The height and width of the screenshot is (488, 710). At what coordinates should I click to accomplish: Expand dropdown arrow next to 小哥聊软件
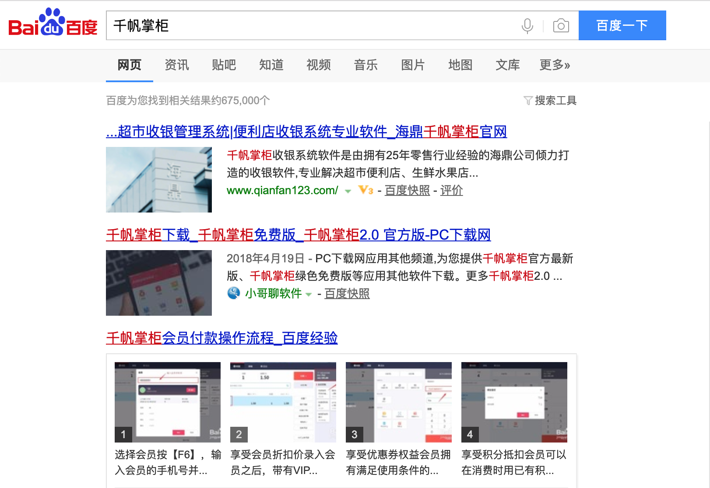(x=309, y=294)
